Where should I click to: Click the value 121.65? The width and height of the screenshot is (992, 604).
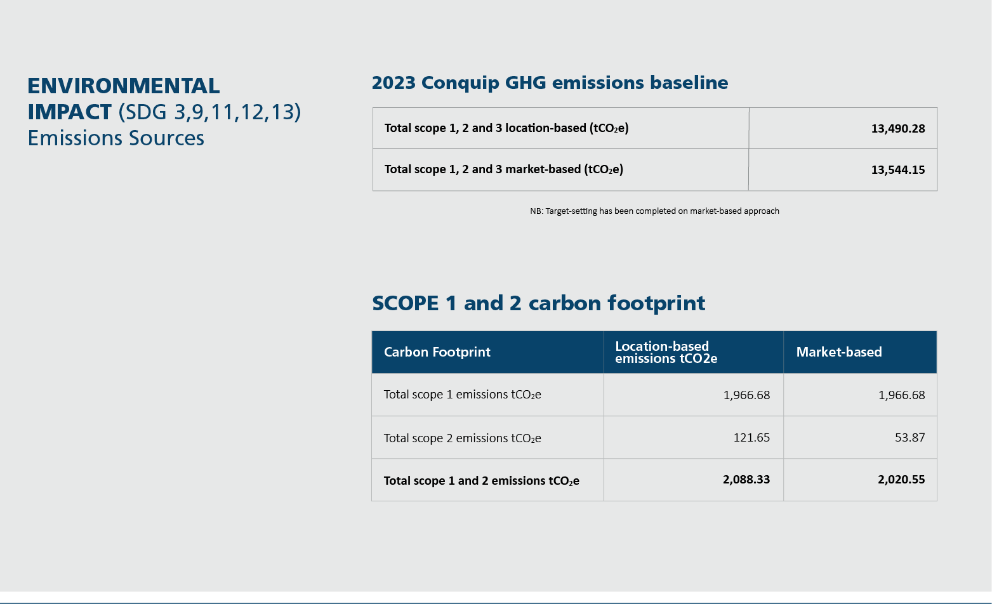(751, 438)
